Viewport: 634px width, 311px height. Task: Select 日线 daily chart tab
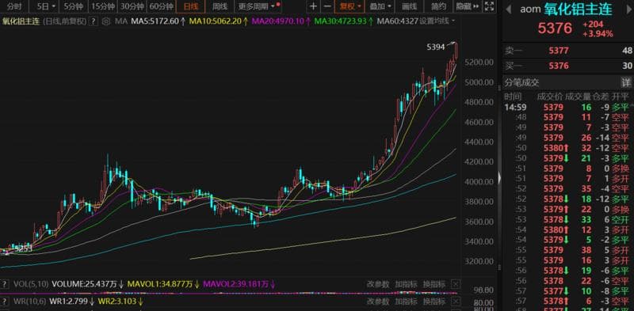click(191, 6)
